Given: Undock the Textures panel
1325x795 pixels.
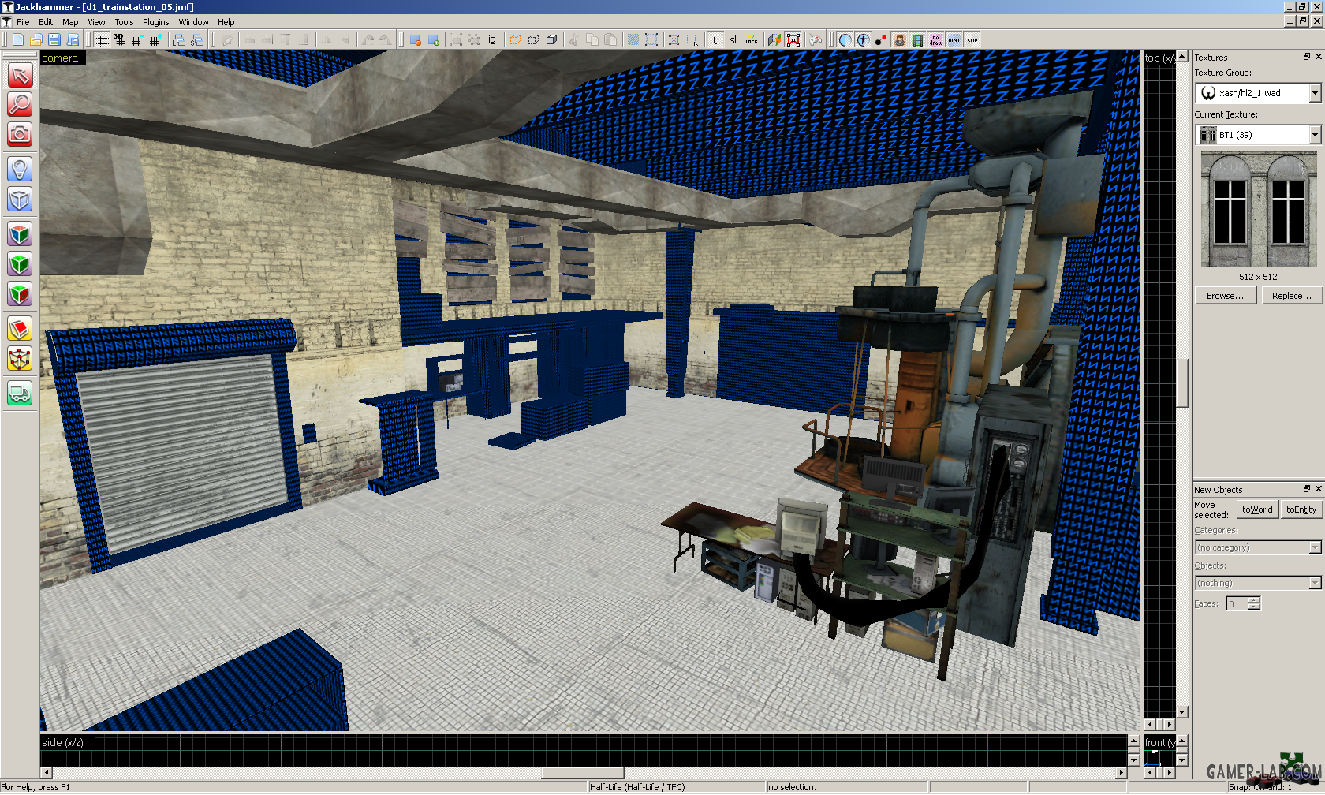Looking at the screenshot, I should 1307,57.
